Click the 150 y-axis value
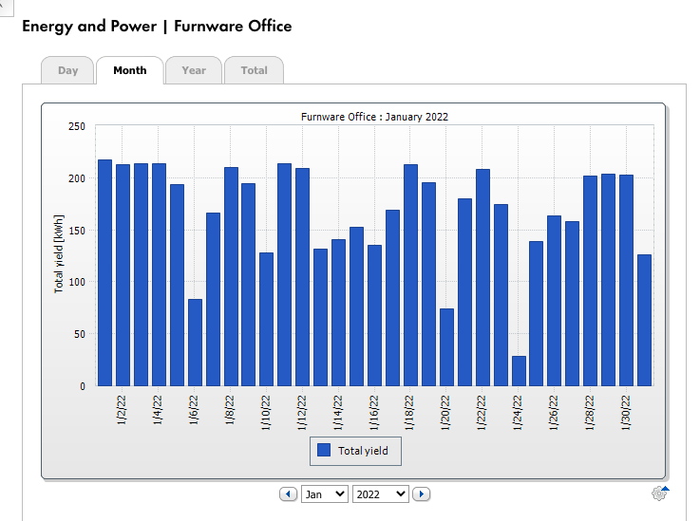 (x=77, y=231)
